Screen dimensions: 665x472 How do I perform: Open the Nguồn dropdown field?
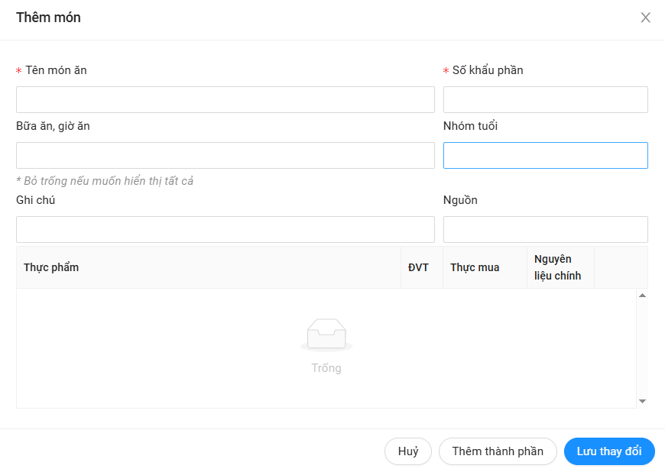(545, 230)
